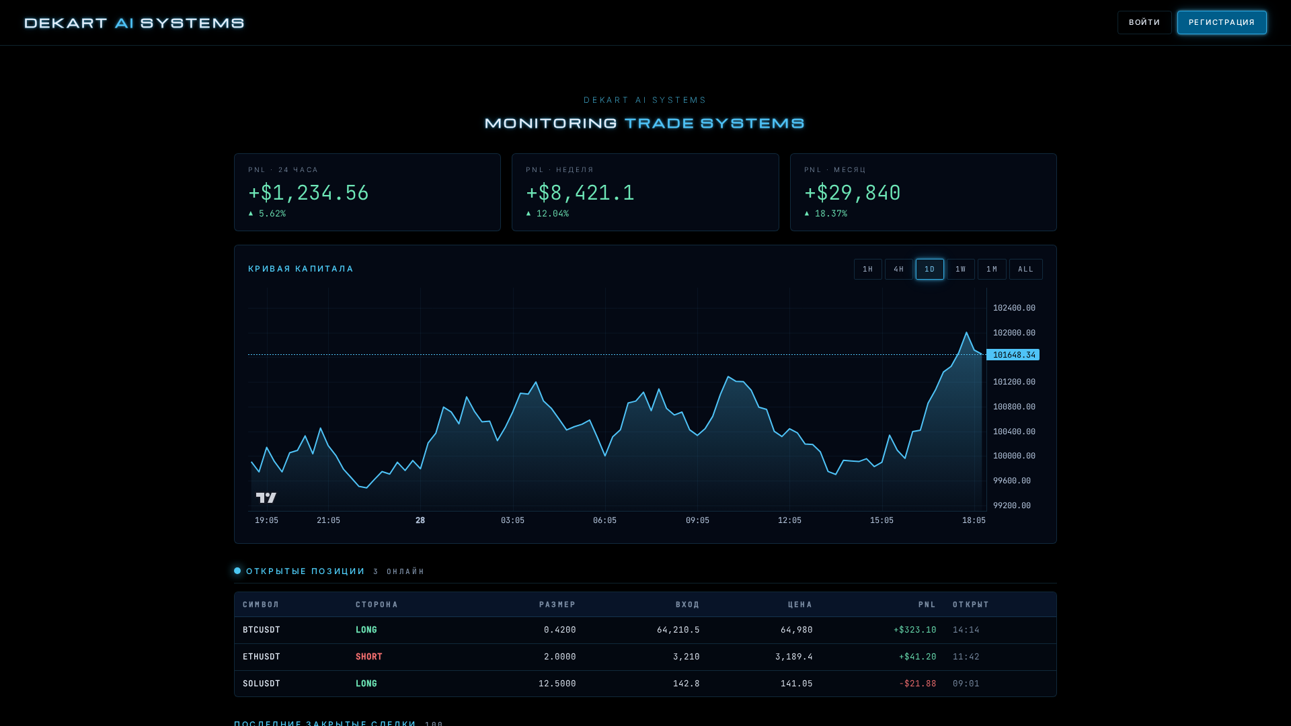Click the 3,189.4 current price
The image size is (1291, 726).
(x=794, y=657)
